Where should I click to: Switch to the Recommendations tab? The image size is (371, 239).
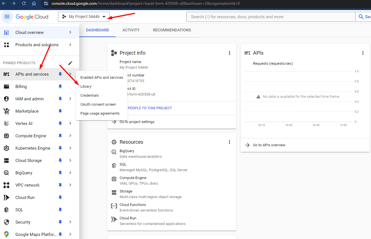172,30
